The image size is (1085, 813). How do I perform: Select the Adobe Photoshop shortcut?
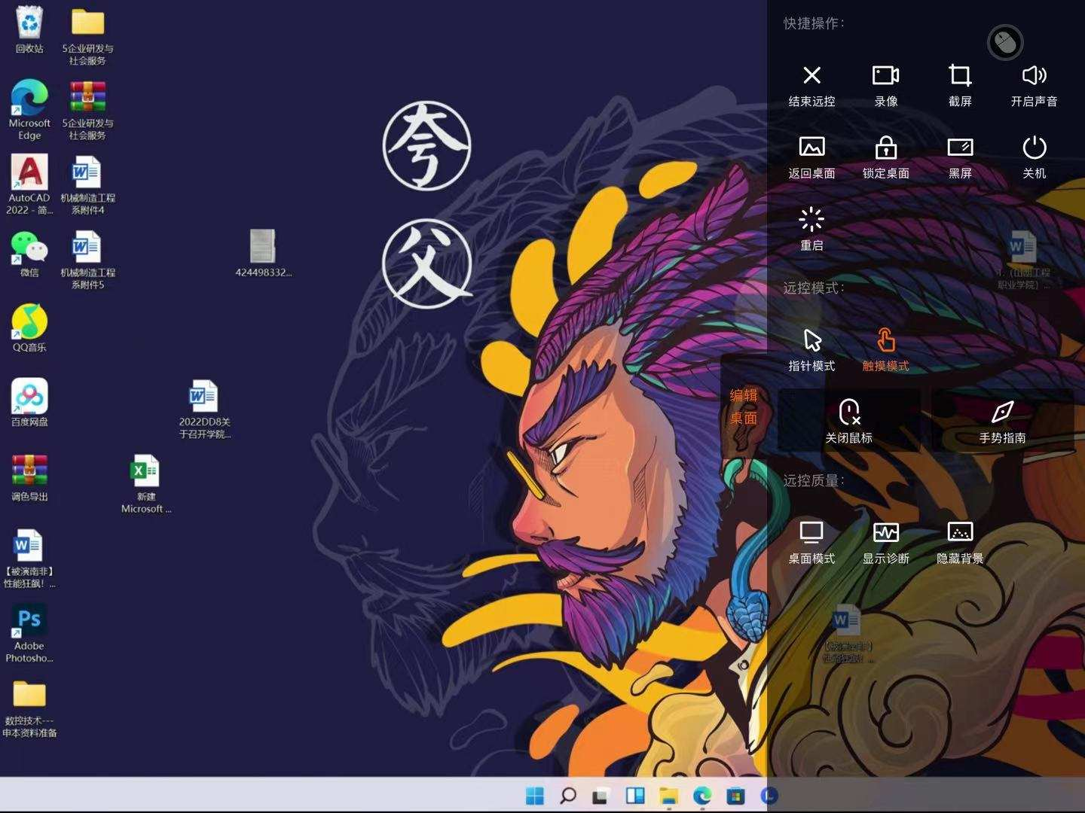[29, 633]
